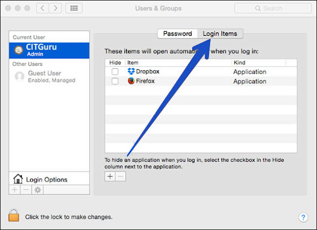Remove selected login item with minus button
This screenshot has height=230, width=317.
[120, 177]
